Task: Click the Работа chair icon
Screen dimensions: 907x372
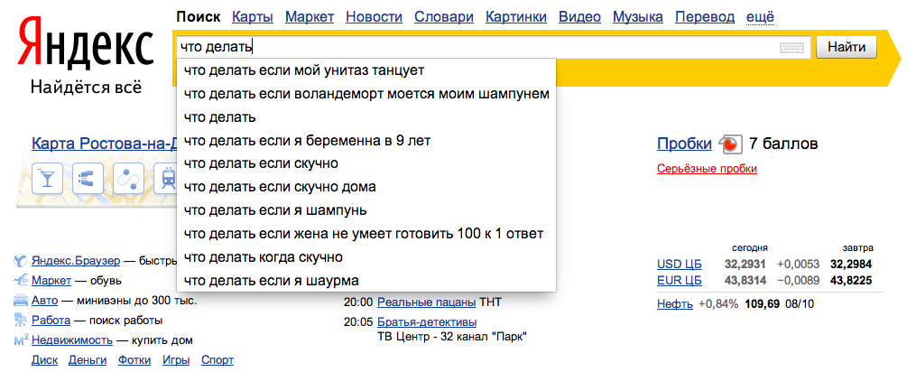Action: coord(20,320)
